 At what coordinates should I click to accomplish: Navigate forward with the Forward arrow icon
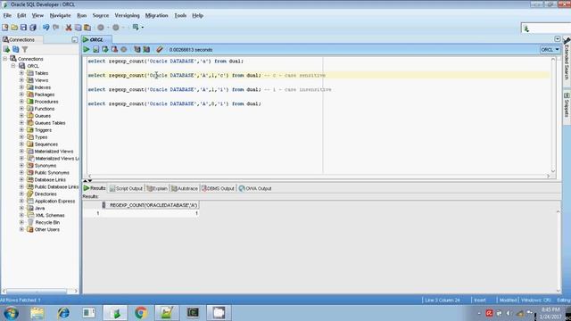[x=116, y=28]
